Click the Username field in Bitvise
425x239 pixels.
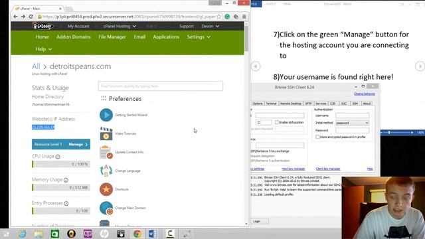(352, 116)
